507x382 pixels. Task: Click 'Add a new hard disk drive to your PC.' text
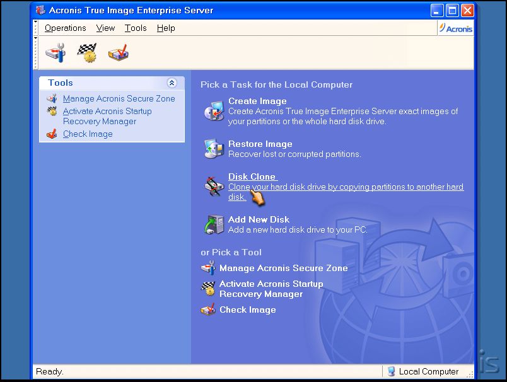tap(298, 230)
